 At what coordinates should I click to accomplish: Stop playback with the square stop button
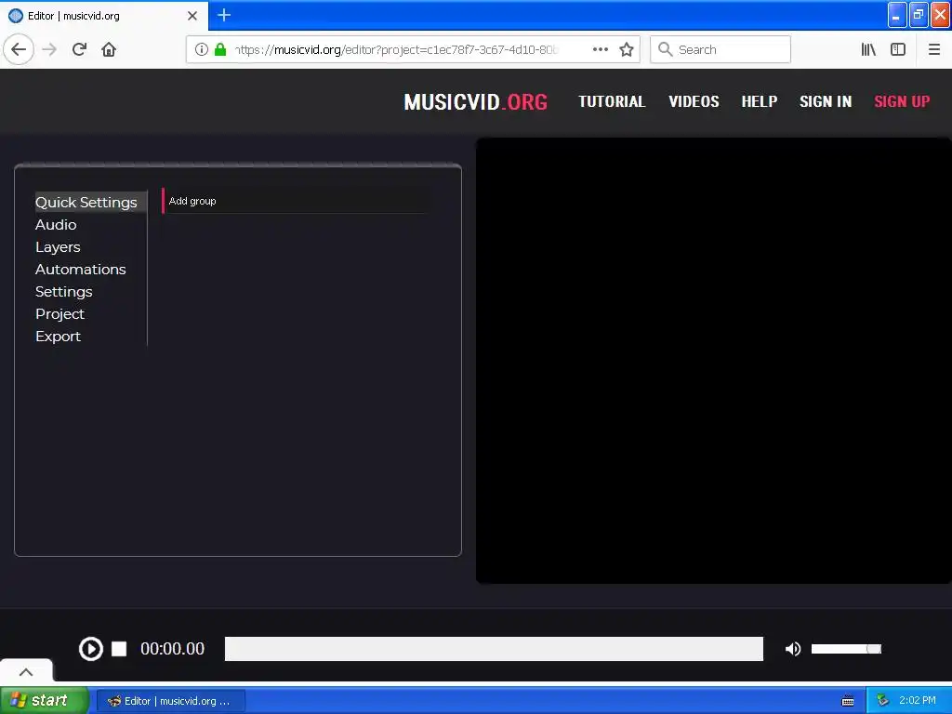(x=119, y=649)
